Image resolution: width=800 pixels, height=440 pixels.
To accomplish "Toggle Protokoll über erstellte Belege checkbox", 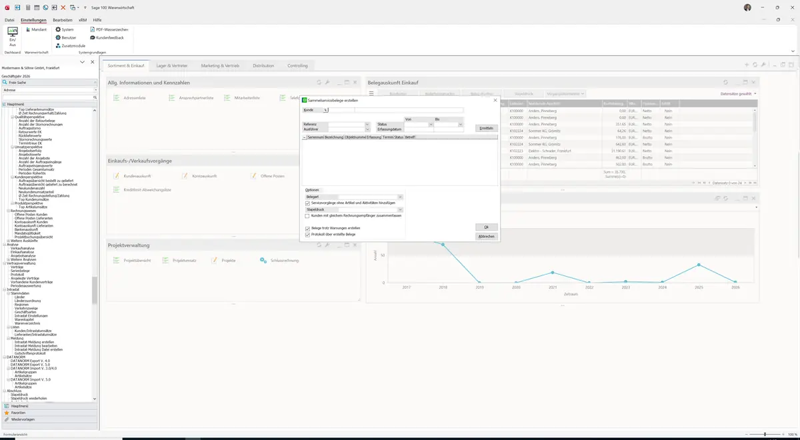I will pos(307,235).
